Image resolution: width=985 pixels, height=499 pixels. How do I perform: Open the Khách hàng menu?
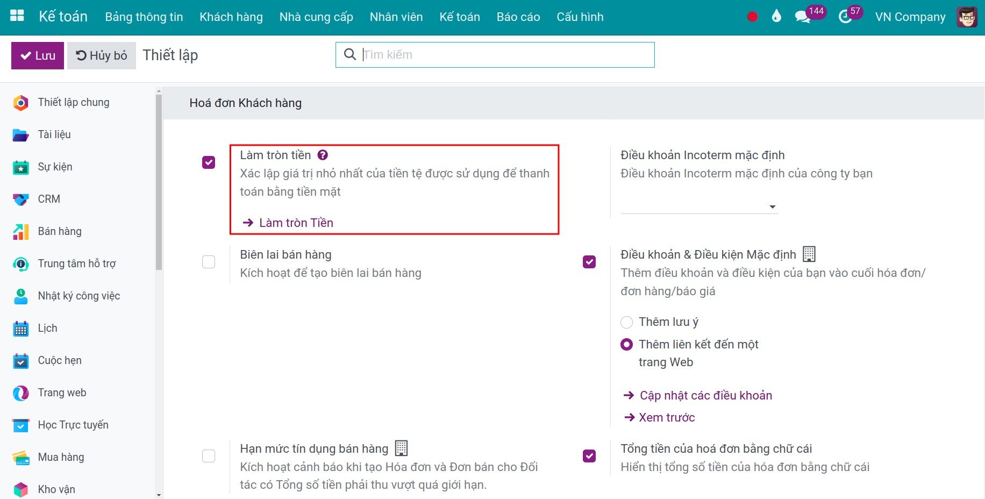231,17
